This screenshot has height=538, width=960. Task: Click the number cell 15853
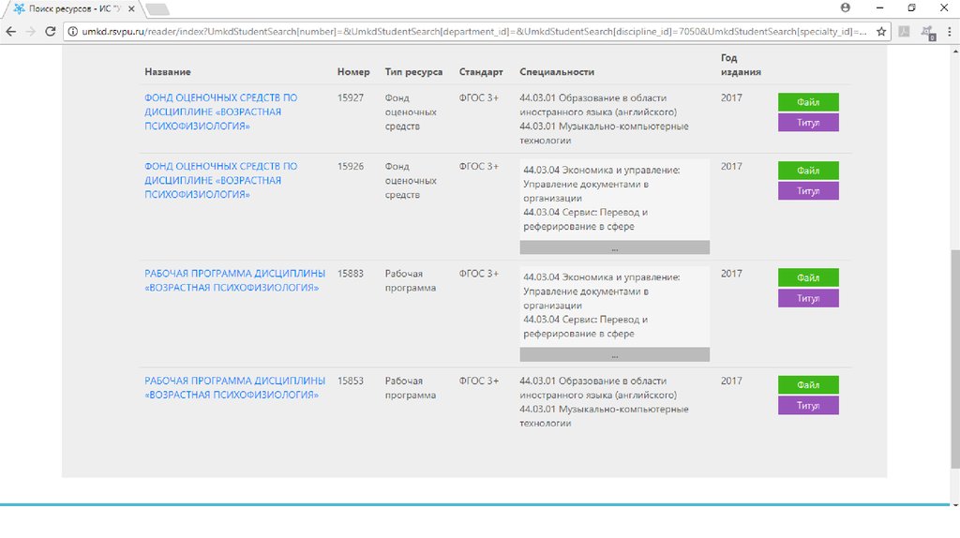click(351, 381)
